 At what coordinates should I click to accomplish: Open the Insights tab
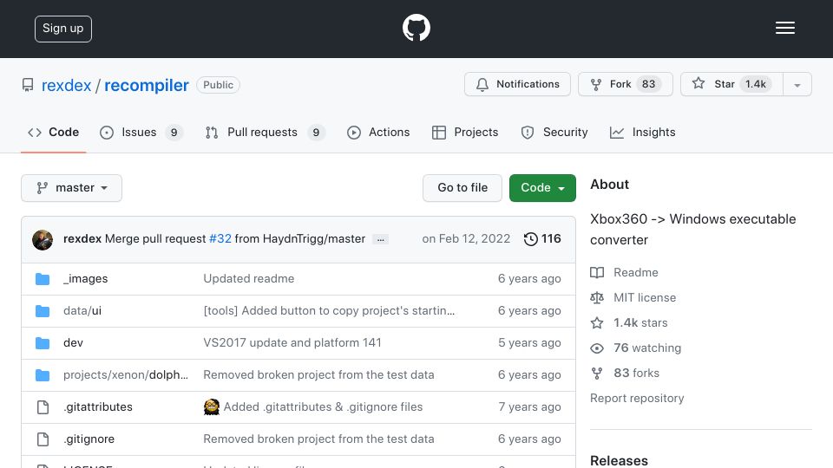coord(642,132)
